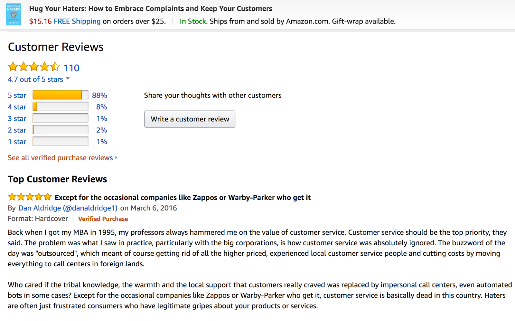
Task: Expand the 4.7 out of 5 stars dropdown arrow
Action: (x=68, y=79)
